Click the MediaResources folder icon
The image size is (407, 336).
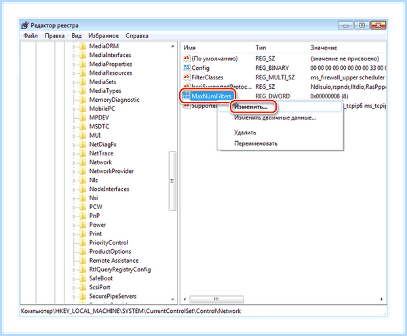(83, 73)
